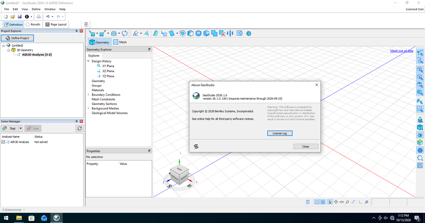Image resolution: width=425 pixels, height=223 pixels.
Task: Expand the Background Meshes node
Action: click(x=88, y=109)
